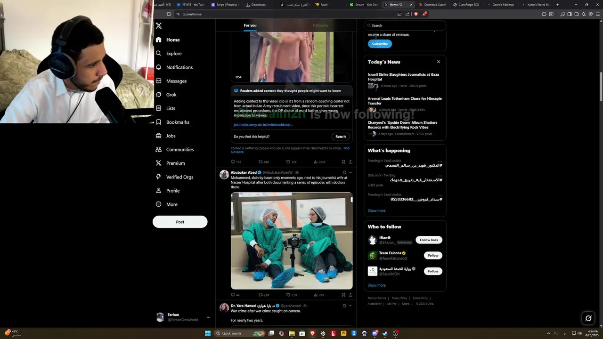603x339 pixels.
Task: Open Jobs in the sidebar
Action: tap(165, 136)
